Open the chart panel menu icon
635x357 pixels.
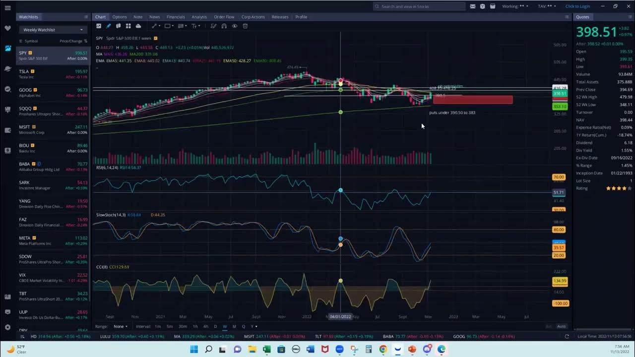[x=567, y=17]
